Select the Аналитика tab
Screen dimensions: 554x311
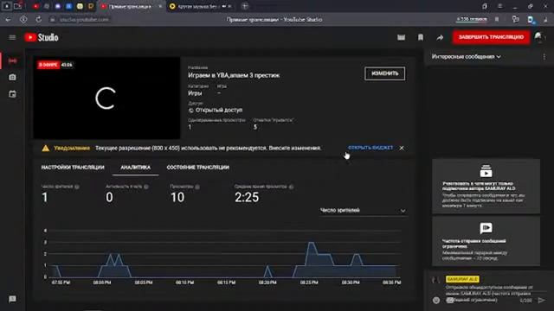pyautogui.click(x=136, y=168)
